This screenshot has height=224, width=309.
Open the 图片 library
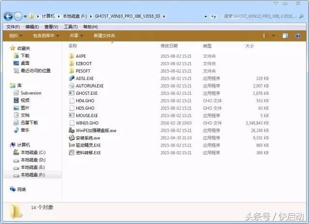point(25,108)
